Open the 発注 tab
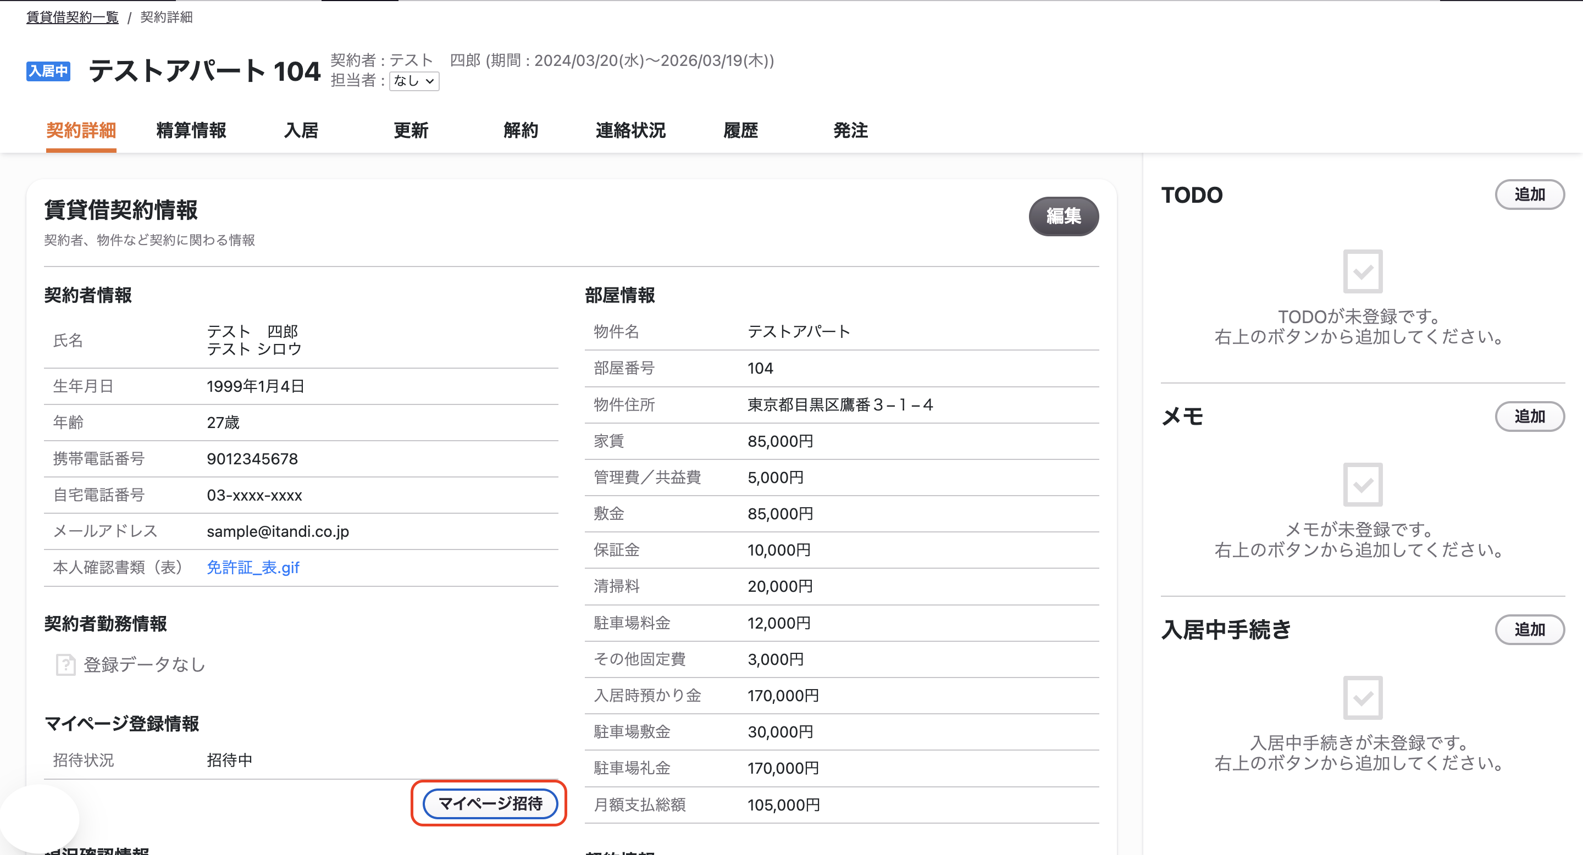The image size is (1583, 855). pyautogui.click(x=850, y=130)
